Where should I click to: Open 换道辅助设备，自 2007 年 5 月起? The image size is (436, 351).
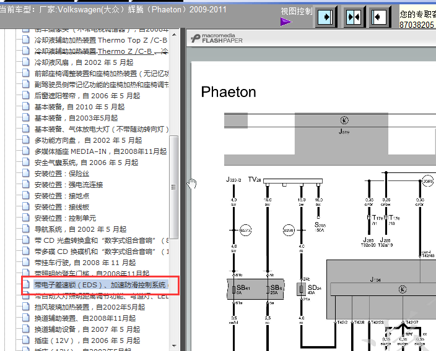coord(87,329)
